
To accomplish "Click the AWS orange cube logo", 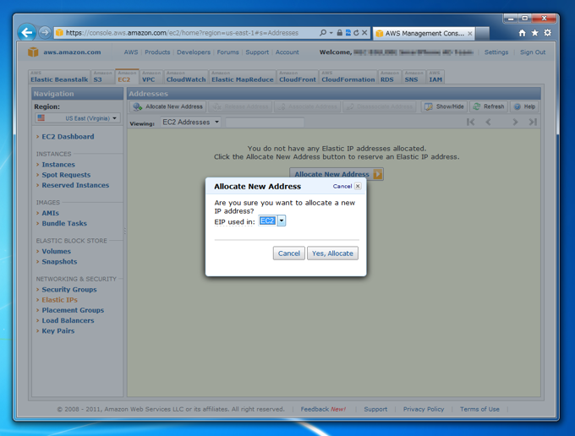I will (33, 52).
